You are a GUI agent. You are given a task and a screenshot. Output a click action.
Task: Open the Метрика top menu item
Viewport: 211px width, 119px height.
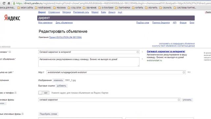coord(67,12)
